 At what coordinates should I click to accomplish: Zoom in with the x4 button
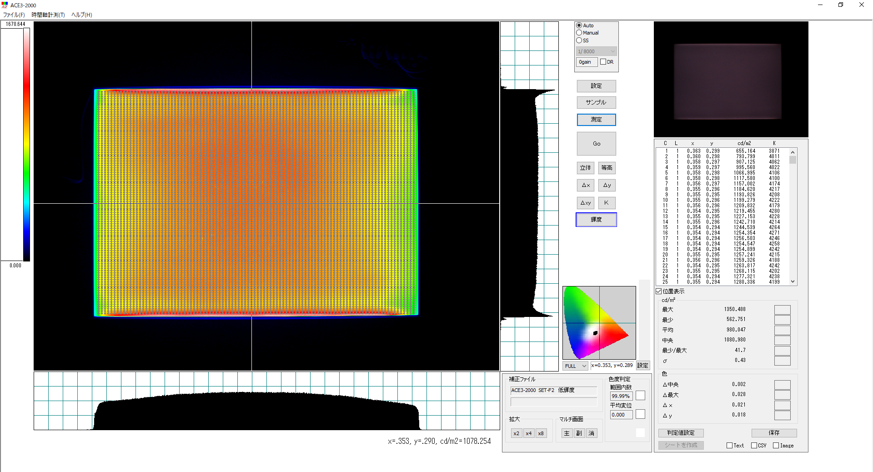point(528,433)
